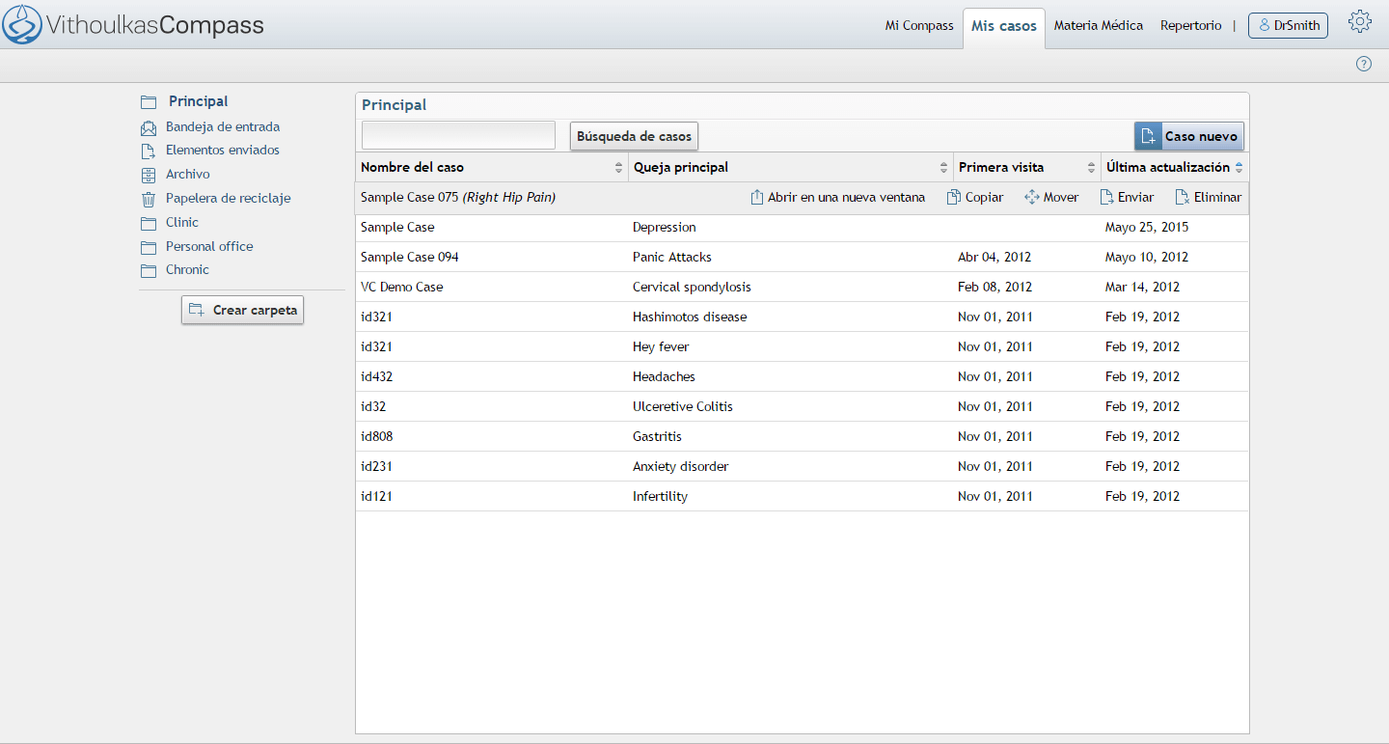Sort by Queja principal column arrows
Screen dimensions: 1389x744
click(943, 168)
